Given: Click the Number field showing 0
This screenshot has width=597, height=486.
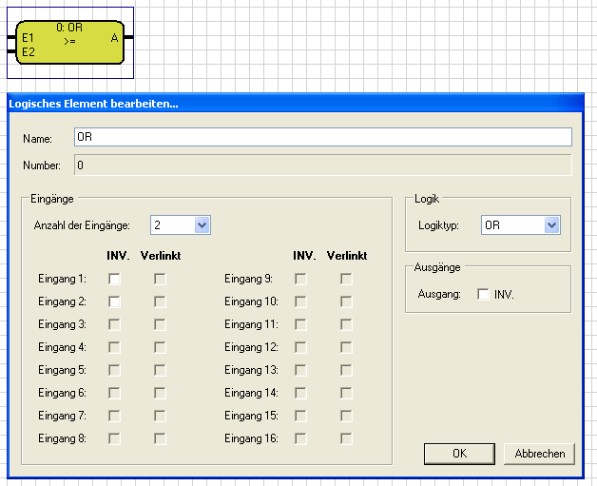Looking at the screenshot, I should point(323,165).
